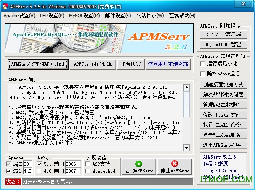Close the APMServ window

coord(243,4)
